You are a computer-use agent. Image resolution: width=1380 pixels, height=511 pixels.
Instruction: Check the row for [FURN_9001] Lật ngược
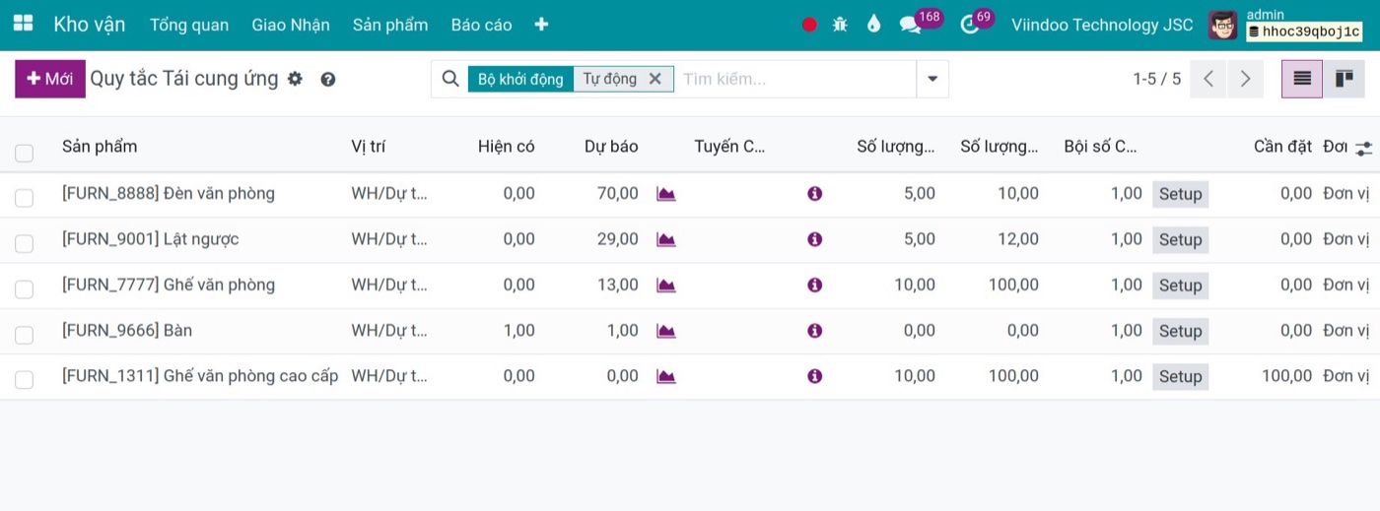pyautogui.click(x=24, y=243)
